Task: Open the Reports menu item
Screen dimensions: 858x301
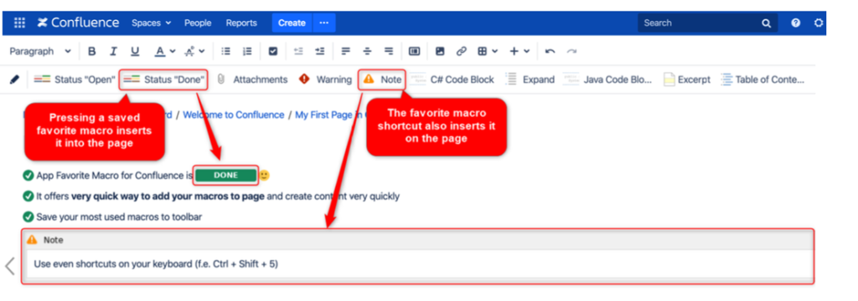Action: pos(241,23)
